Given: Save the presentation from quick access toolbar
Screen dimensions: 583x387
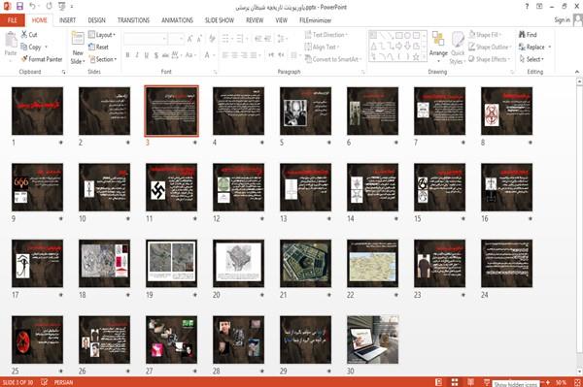Looking at the screenshot, I should coord(19,7).
